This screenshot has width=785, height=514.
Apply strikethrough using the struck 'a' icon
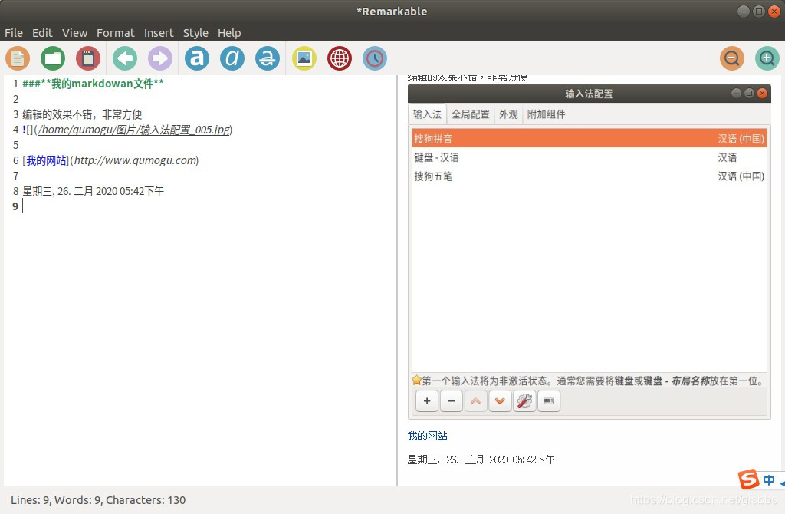coord(268,58)
